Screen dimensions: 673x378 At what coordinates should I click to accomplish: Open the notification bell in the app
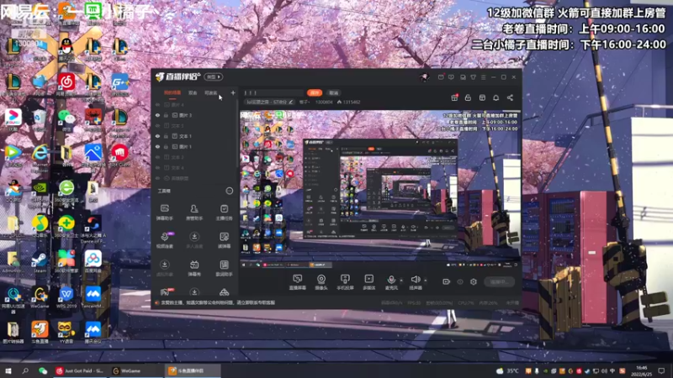(x=495, y=97)
